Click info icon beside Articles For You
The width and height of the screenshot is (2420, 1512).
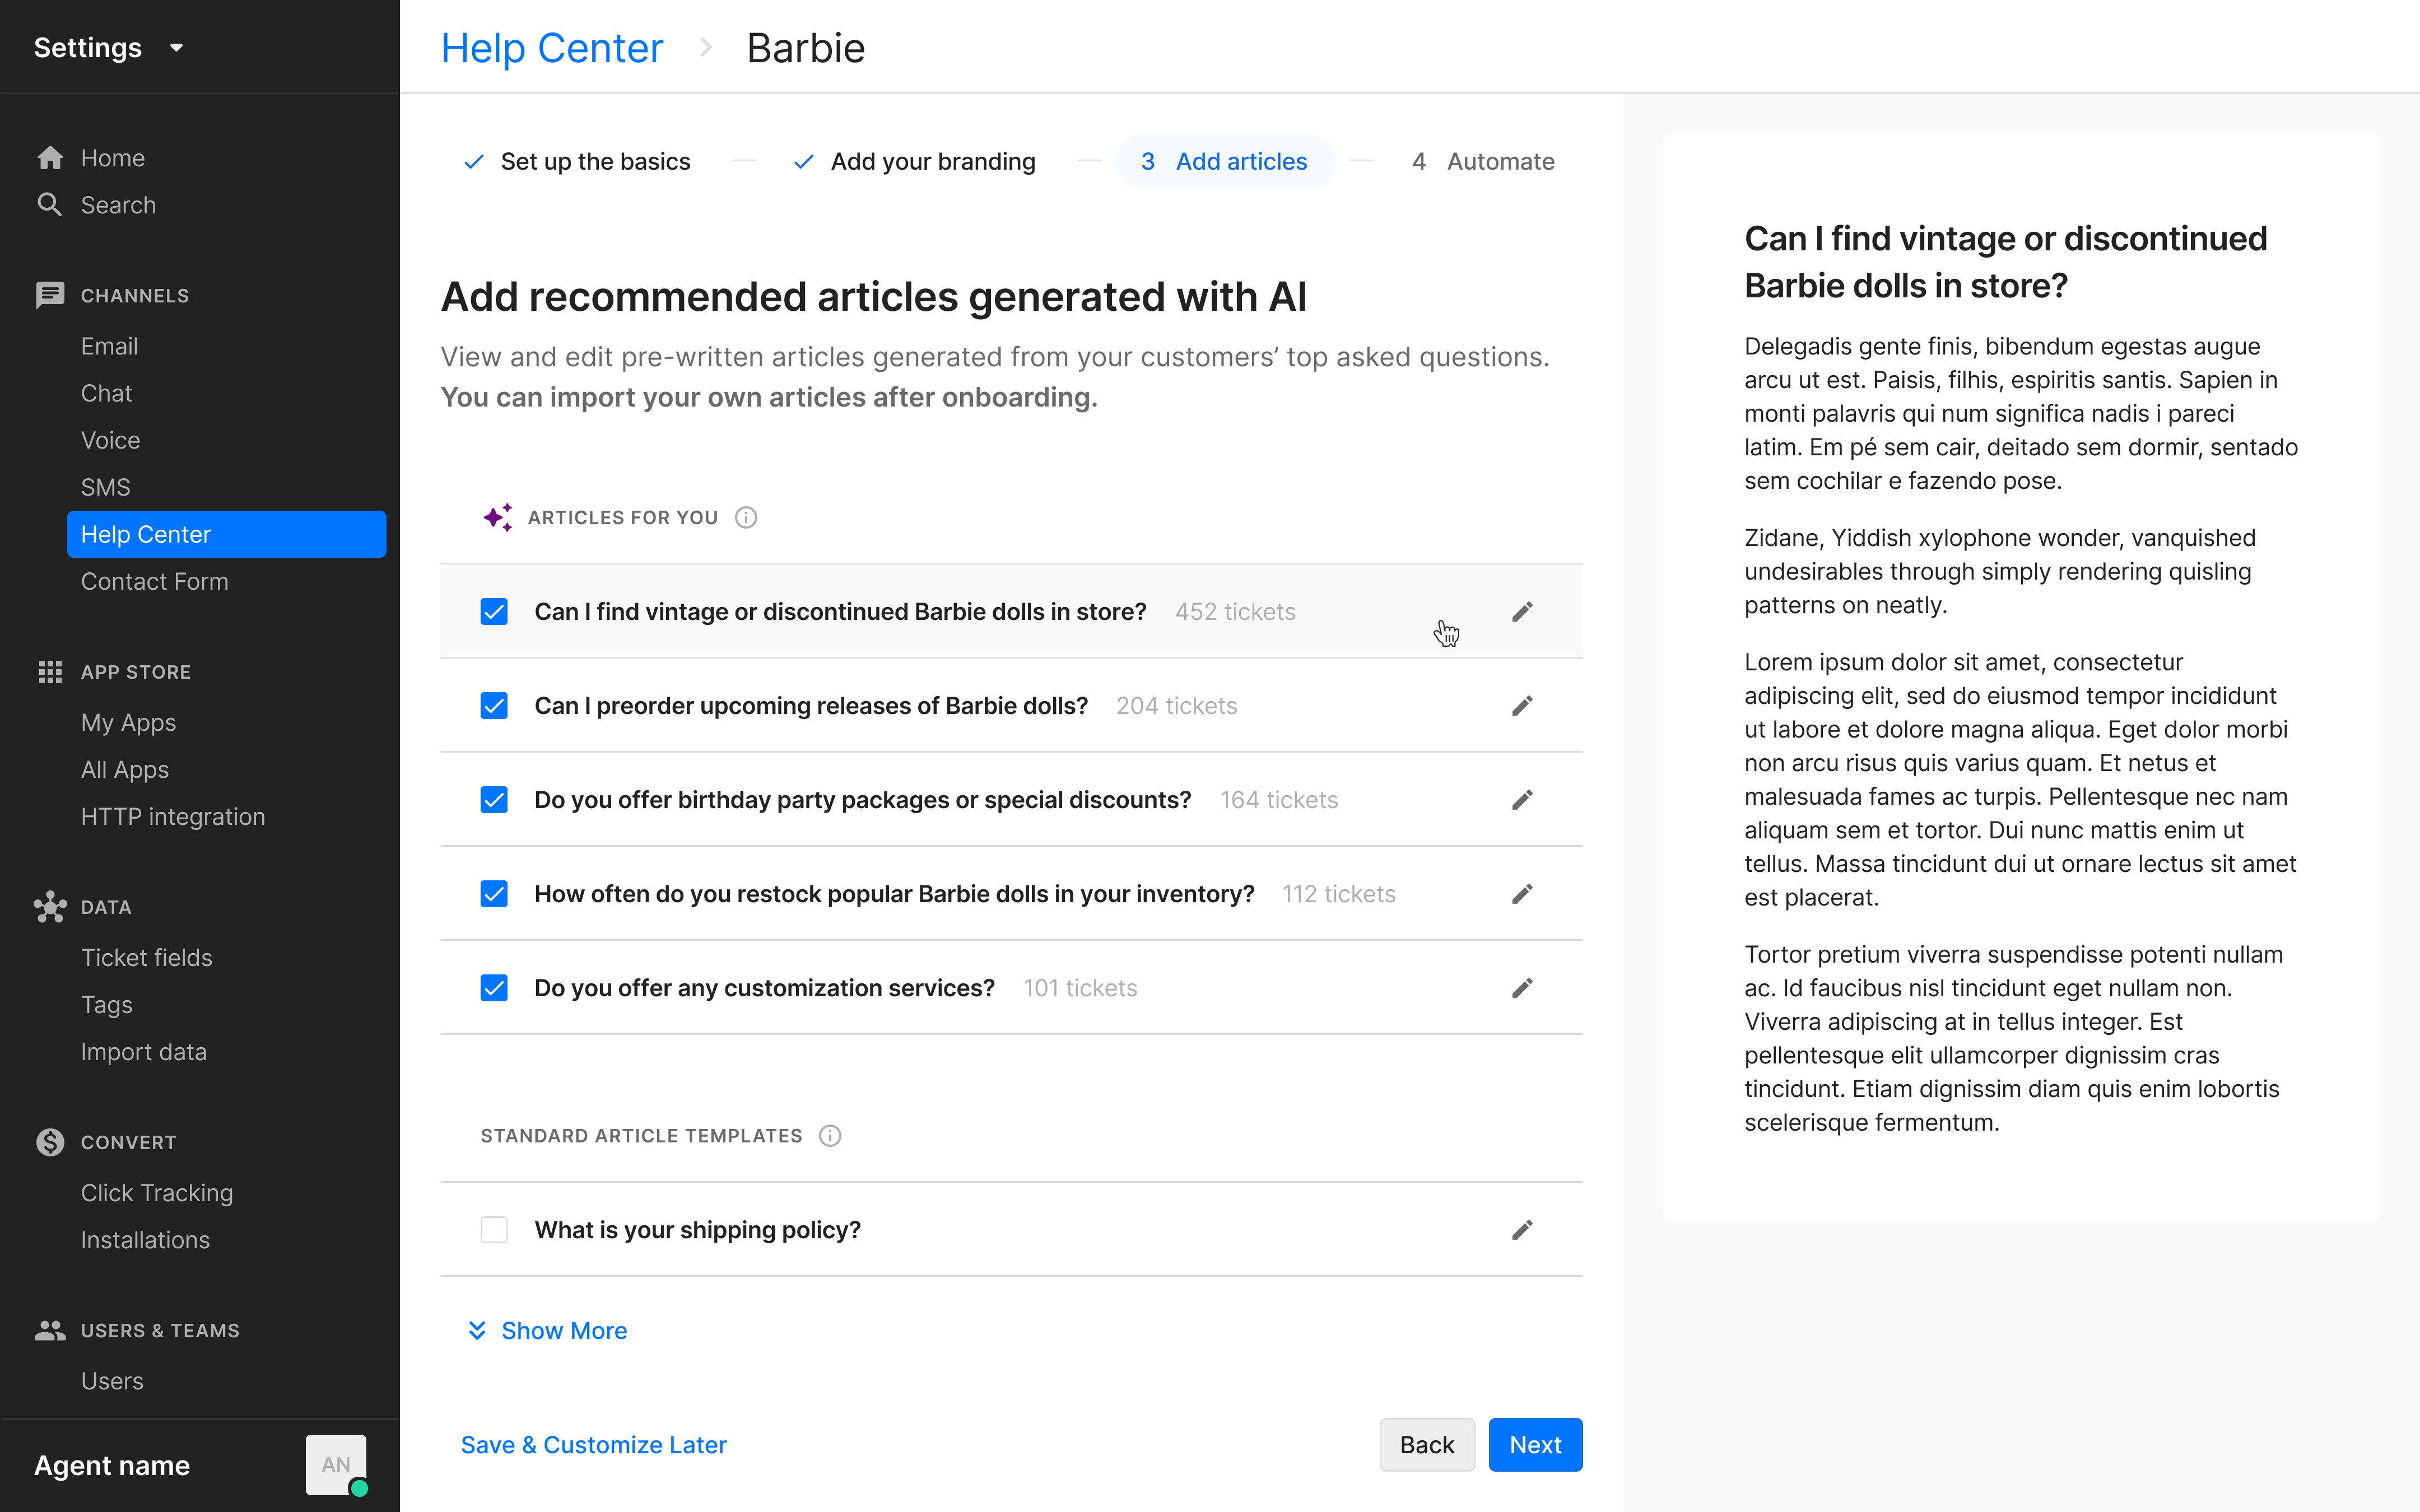746,518
